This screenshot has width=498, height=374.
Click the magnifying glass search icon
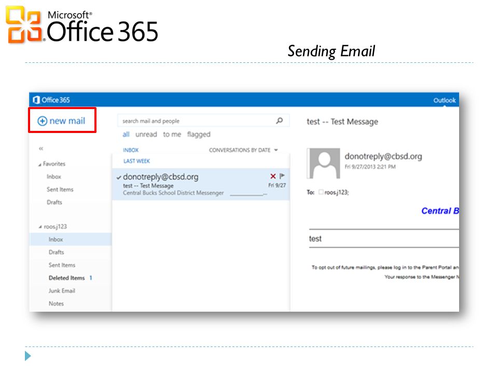(x=280, y=121)
